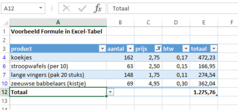Select the koekjes cell

tap(58, 57)
